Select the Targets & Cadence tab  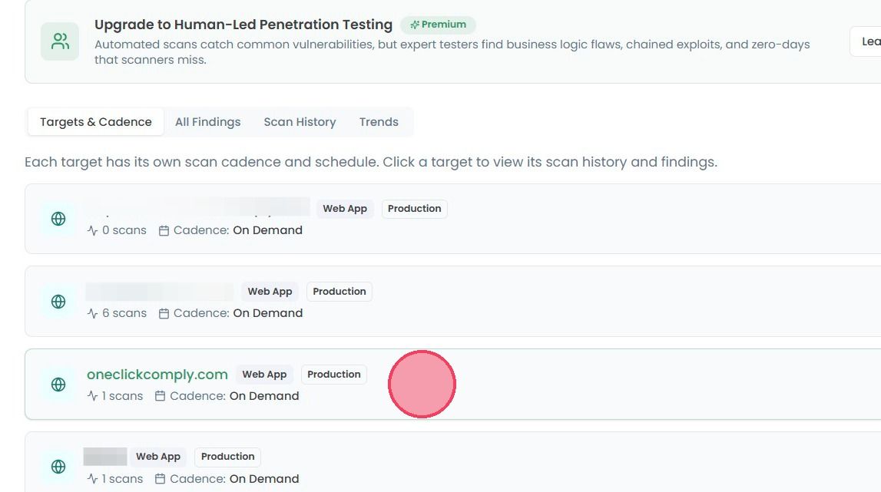95,122
